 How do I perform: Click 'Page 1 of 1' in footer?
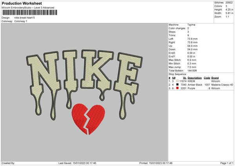(x=227, y=163)
